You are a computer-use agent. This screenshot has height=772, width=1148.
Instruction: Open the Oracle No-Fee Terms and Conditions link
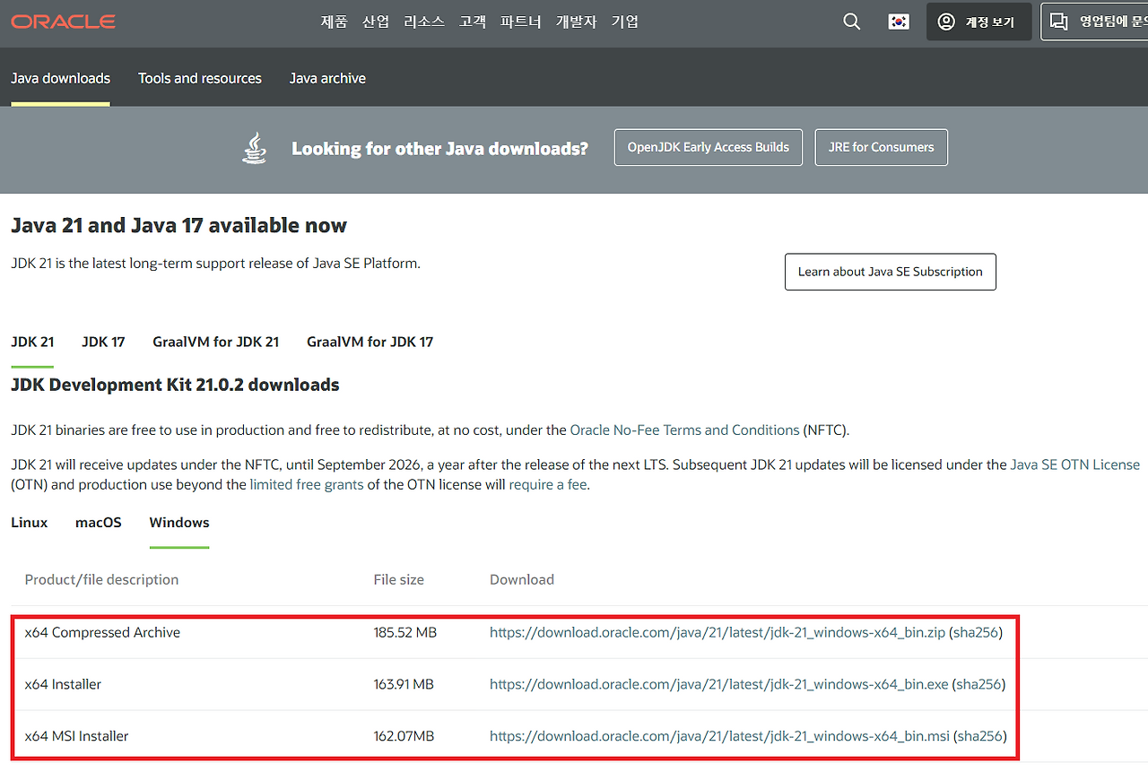(684, 429)
